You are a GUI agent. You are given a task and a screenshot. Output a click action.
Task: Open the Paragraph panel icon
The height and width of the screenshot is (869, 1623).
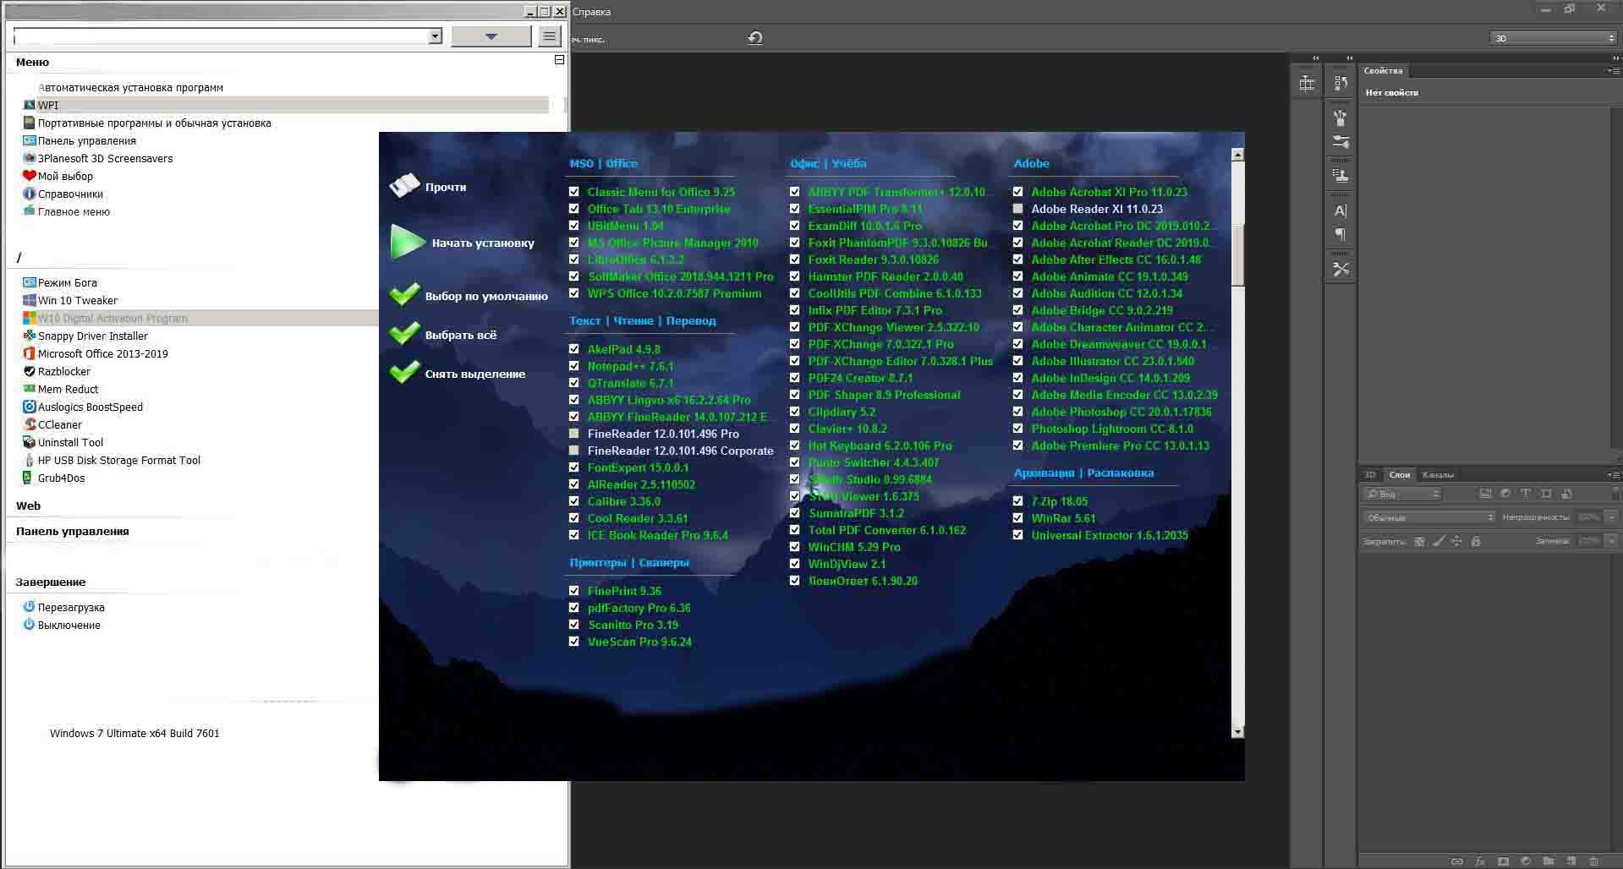[1341, 234]
